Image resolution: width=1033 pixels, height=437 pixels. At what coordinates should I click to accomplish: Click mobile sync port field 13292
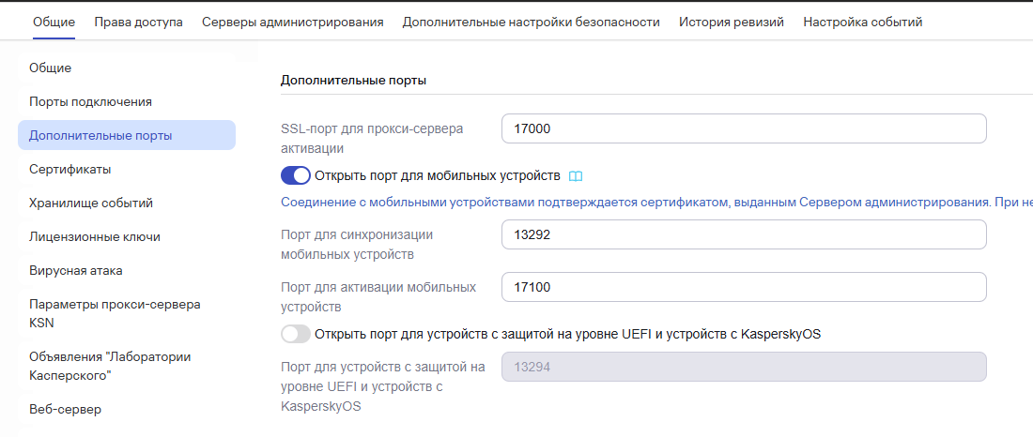(744, 234)
